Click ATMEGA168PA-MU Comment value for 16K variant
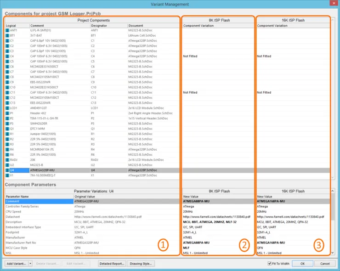The height and width of the screenshot is (271, 340). point(271,201)
